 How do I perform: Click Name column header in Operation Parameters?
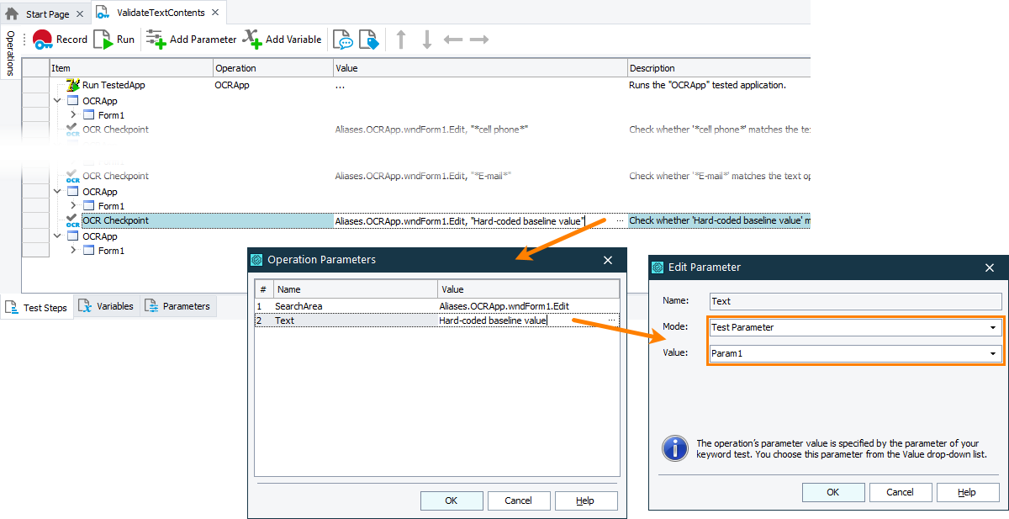click(x=355, y=289)
